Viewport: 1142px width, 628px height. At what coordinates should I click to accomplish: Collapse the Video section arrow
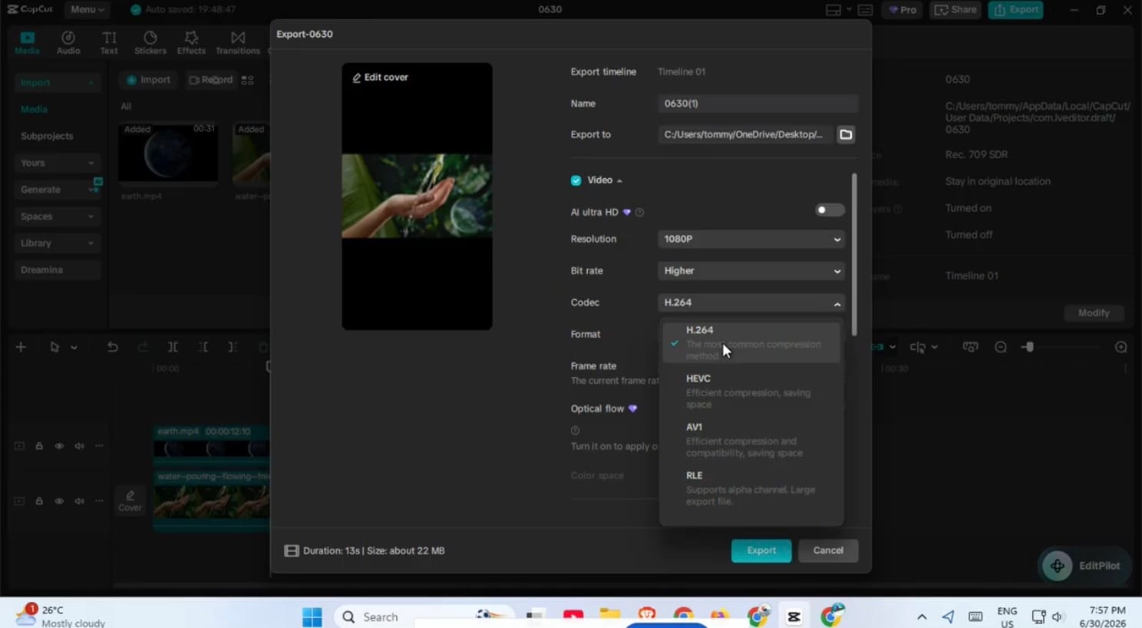619,181
